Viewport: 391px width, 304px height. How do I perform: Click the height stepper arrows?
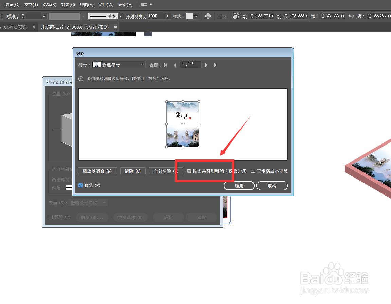(370, 16)
